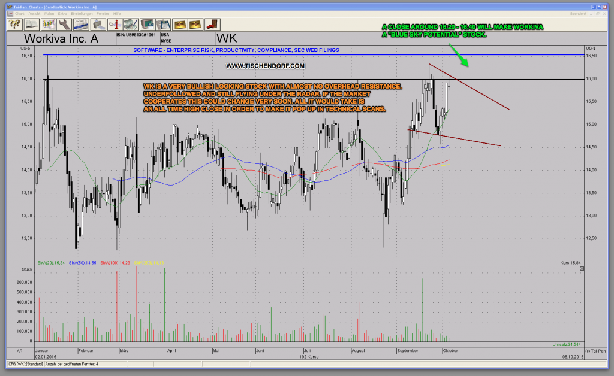
Task: Open the Chart menu
Action: 20,14
